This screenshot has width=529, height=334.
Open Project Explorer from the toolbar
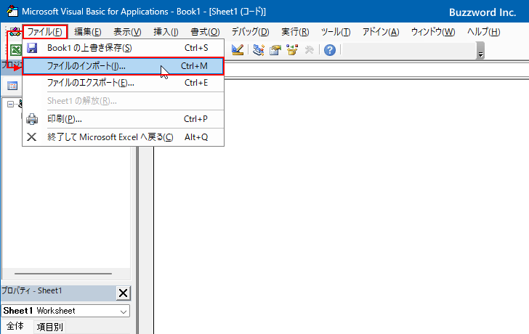pos(259,50)
